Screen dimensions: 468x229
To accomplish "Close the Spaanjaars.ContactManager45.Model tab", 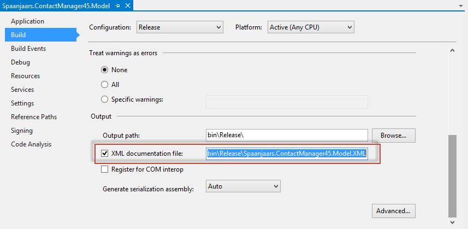I will [127, 5].
